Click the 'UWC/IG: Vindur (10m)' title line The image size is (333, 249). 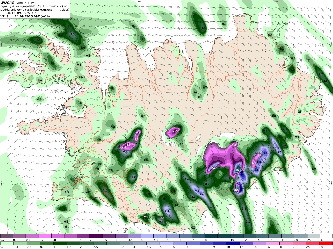pyautogui.click(x=18, y=3)
